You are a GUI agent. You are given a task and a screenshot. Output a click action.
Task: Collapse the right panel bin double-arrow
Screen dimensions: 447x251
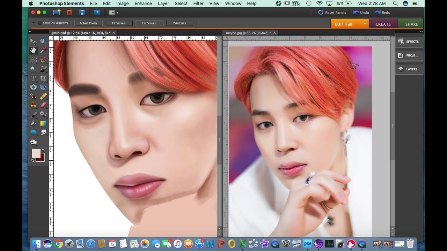pyautogui.click(x=422, y=32)
